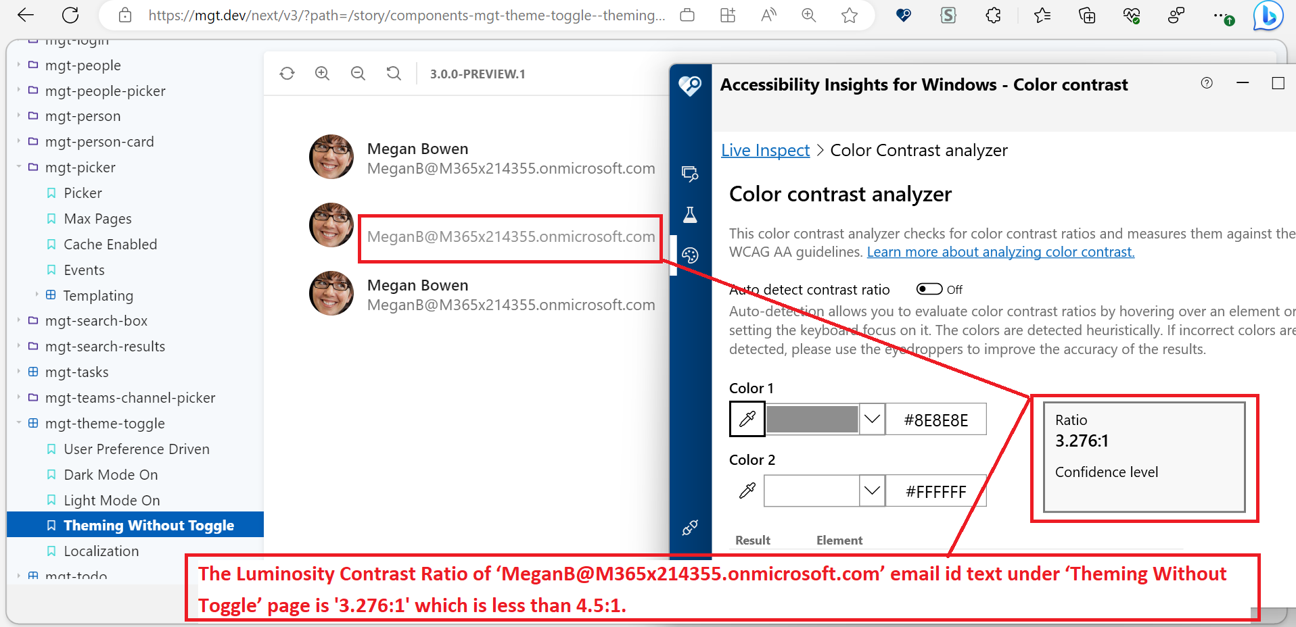Zoom in on the component canvas
The image size is (1296, 627).
coord(323,74)
